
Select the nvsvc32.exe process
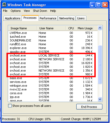click(x=53, y=89)
